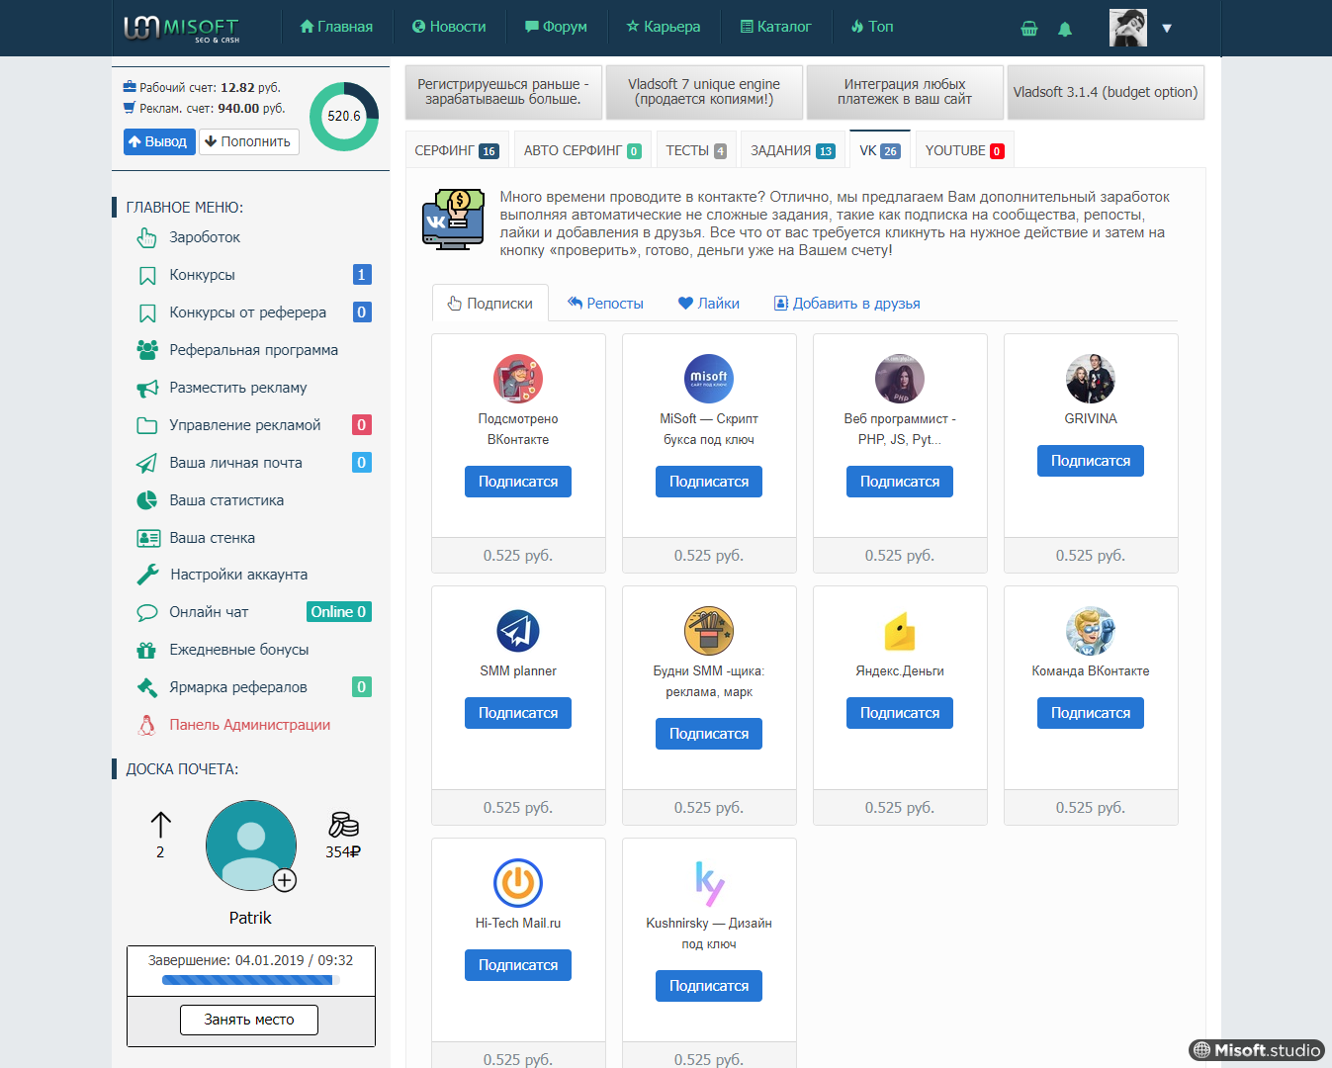Open Форум in top navigation
Image resolution: width=1332 pixels, height=1068 pixels.
(556, 27)
